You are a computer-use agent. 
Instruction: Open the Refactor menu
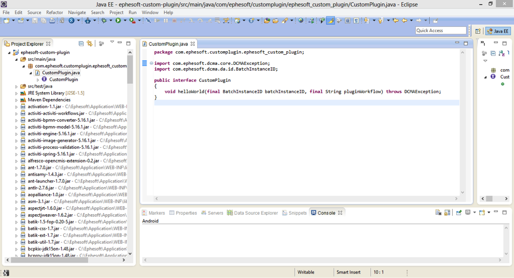tap(54, 13)
